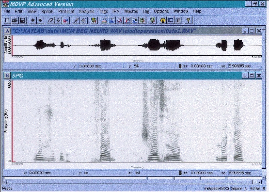Click the Open file folder icon

15,20
